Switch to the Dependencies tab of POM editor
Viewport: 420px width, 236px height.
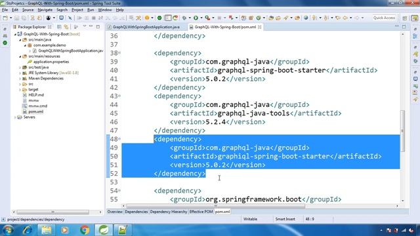136,212
